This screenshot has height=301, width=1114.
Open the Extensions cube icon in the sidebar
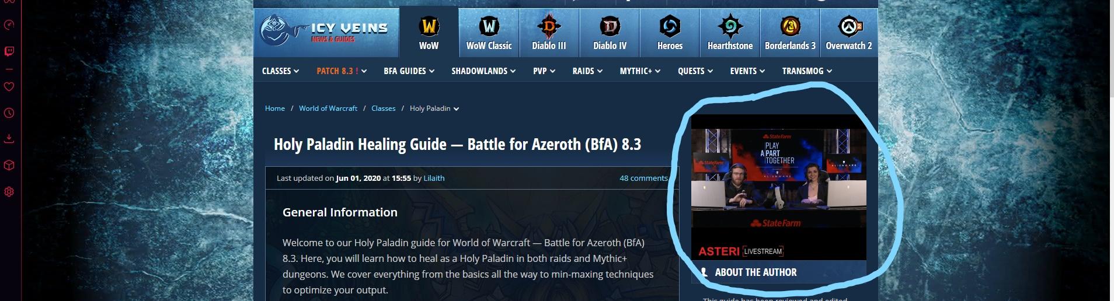pos(9,165)
